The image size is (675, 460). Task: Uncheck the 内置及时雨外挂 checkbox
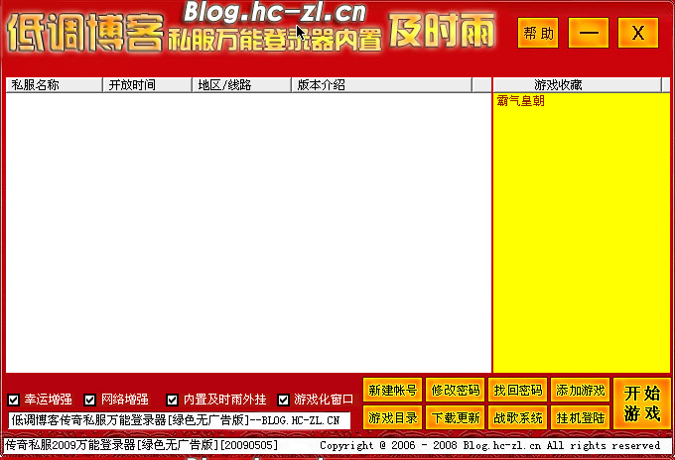[173, 400]
